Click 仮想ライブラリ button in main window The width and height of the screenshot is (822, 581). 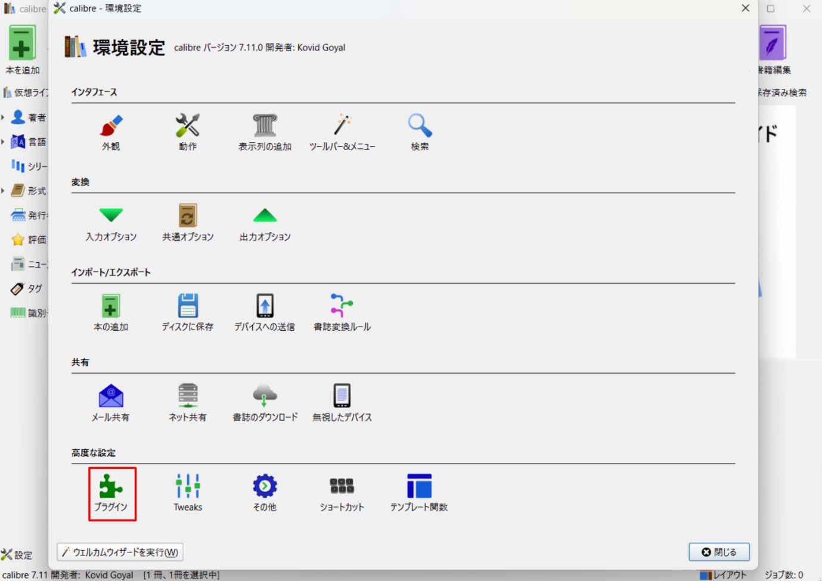point(25,92)
